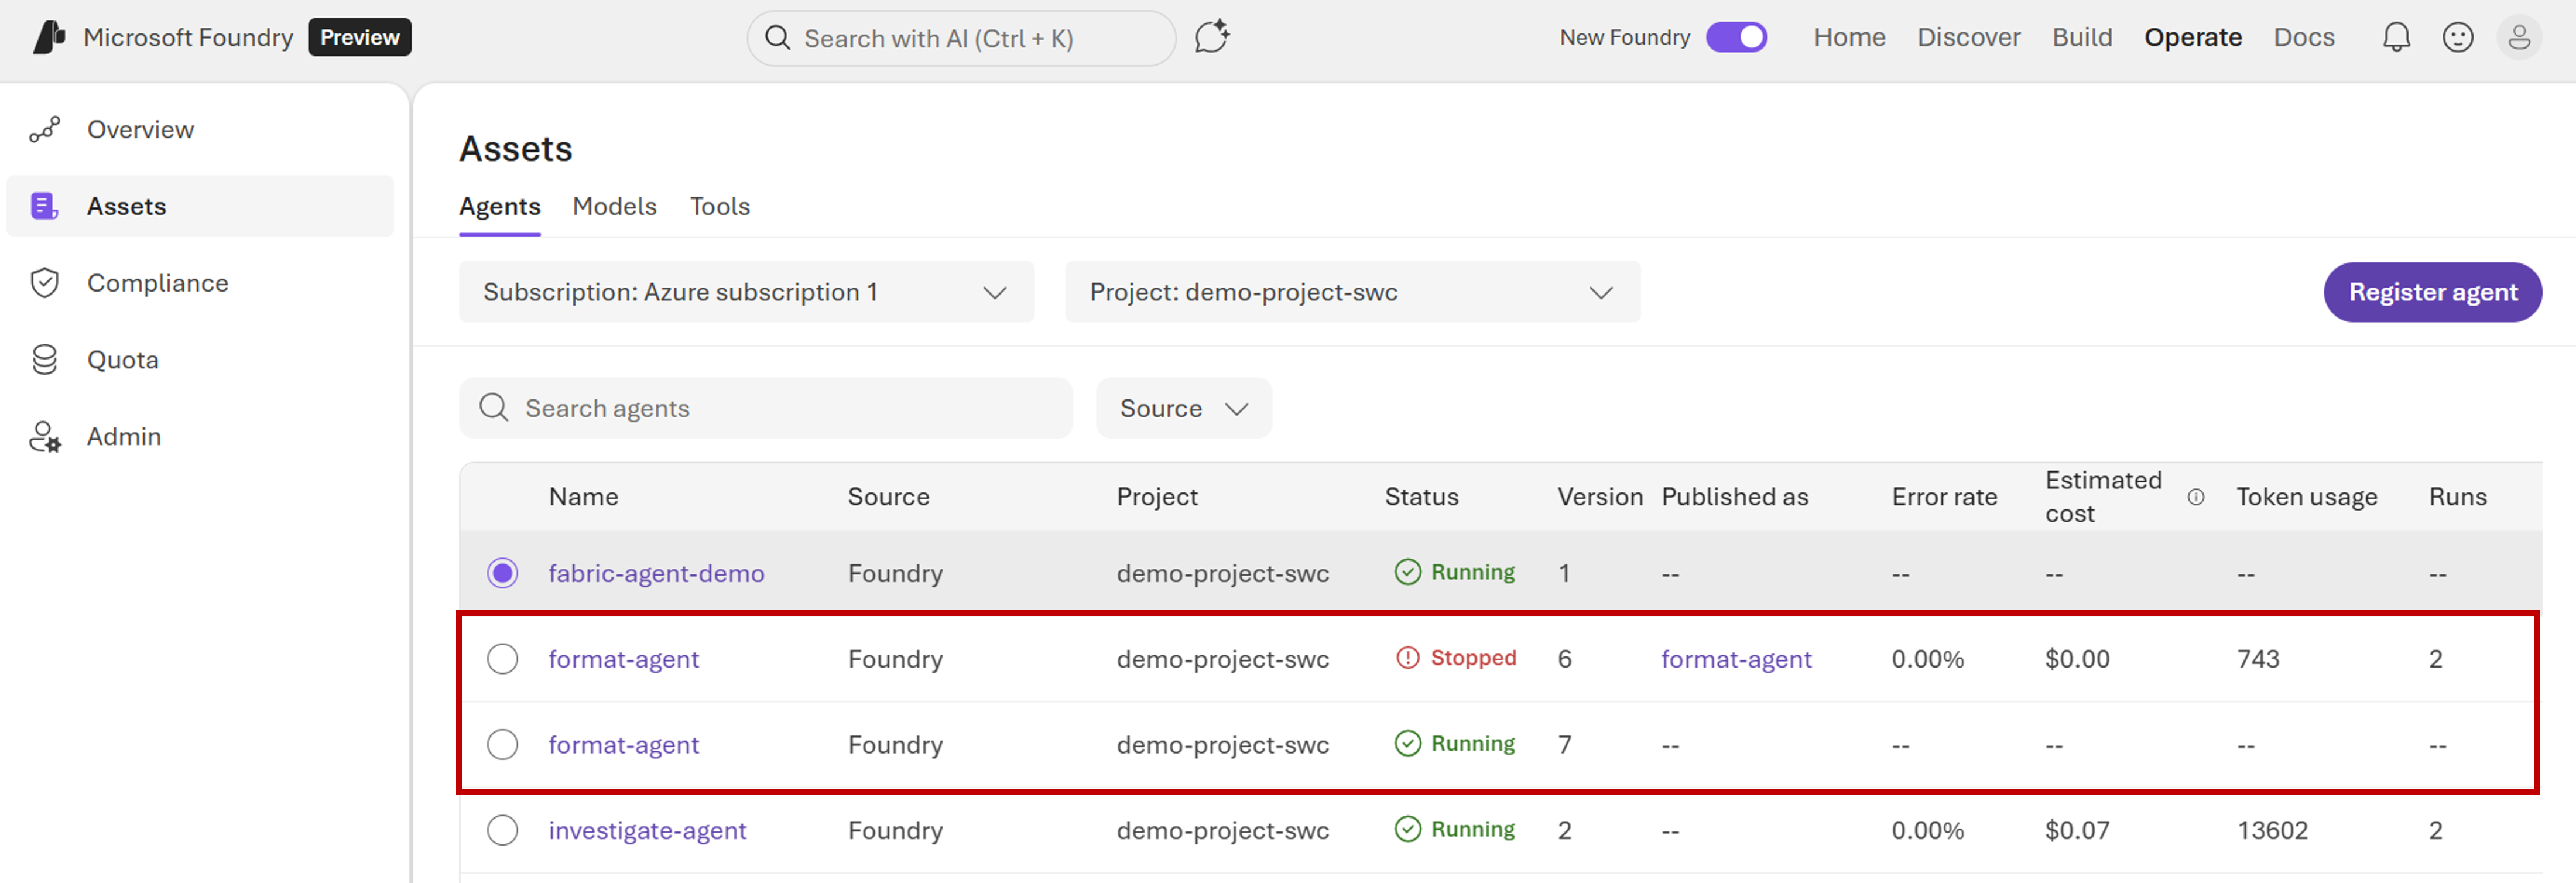Open the AI chat sparkle icon
This screenshot has height=883, width=2576.
point(1211,37)
